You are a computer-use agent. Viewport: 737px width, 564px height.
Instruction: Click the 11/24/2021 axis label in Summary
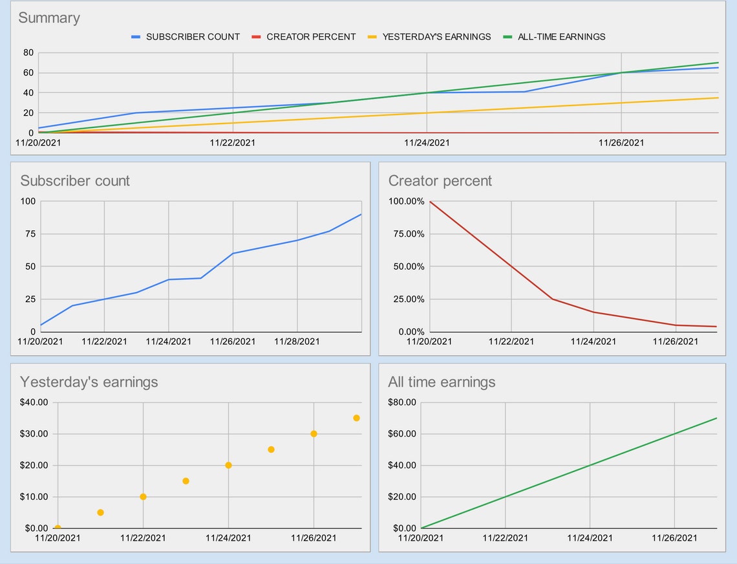tap(427, 143)
